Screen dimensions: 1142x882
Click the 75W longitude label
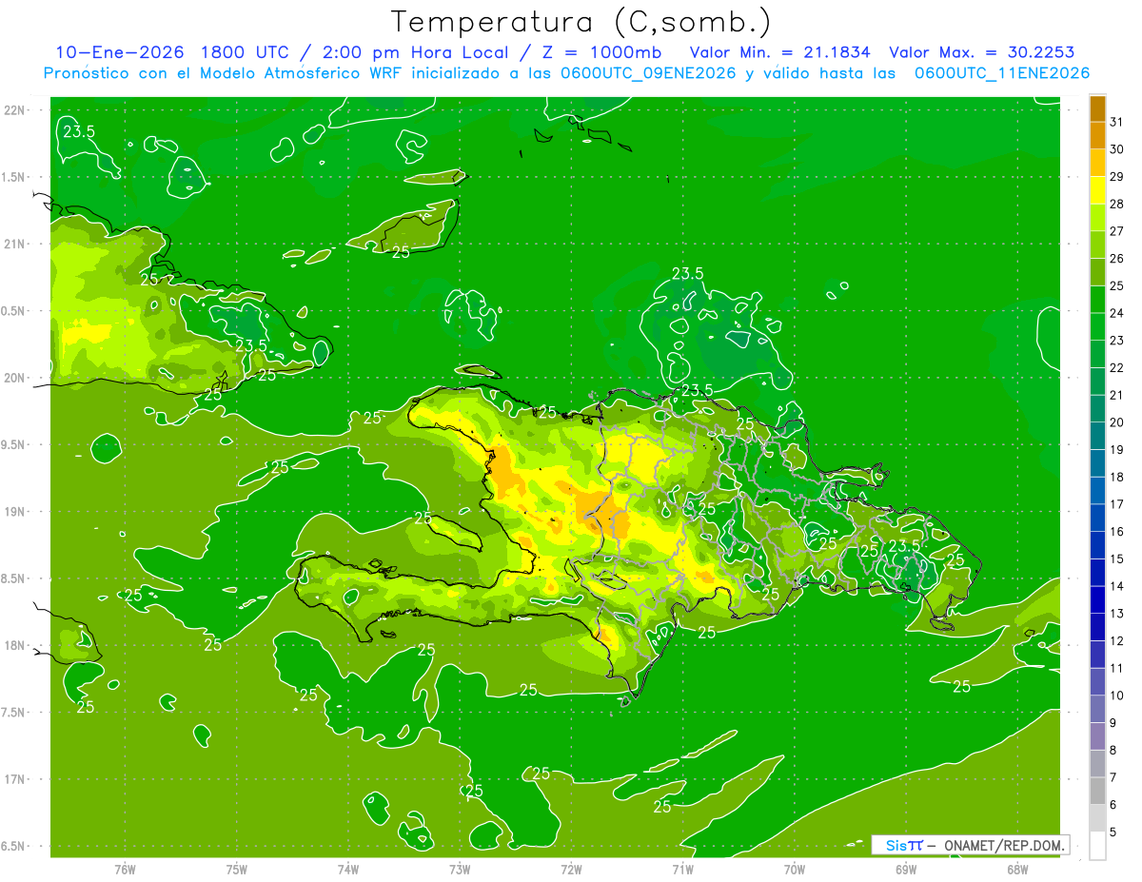coord(237,869)
